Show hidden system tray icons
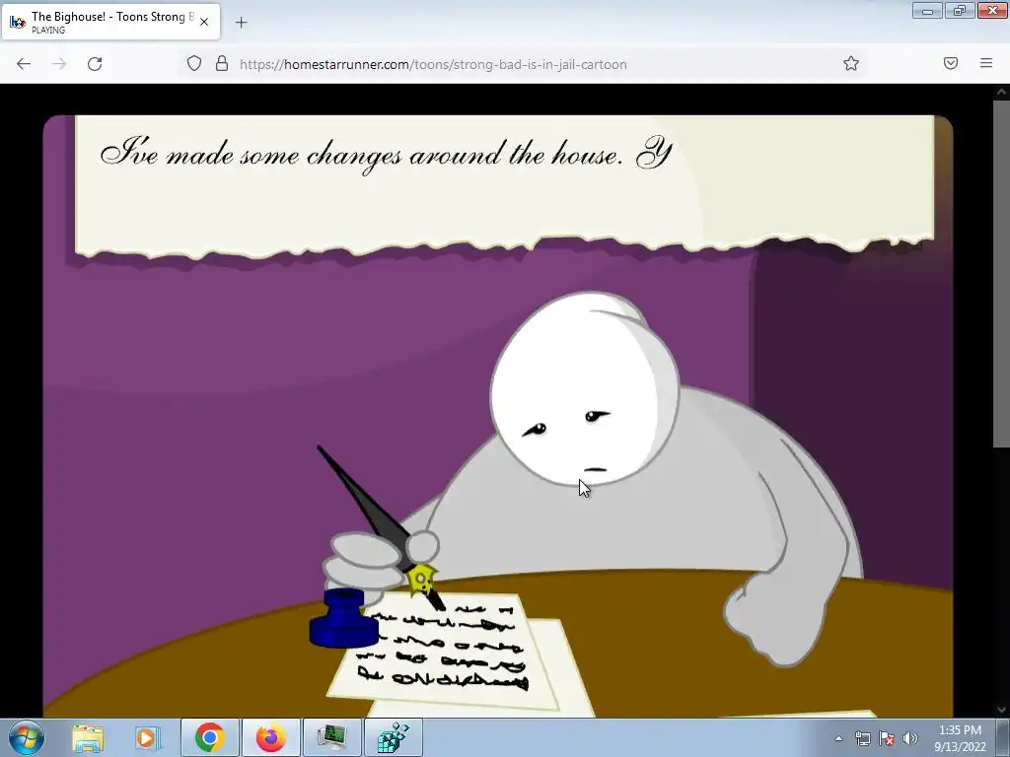Image resolution: width=1010 pixels, height=757 pixels. (838, 738)
